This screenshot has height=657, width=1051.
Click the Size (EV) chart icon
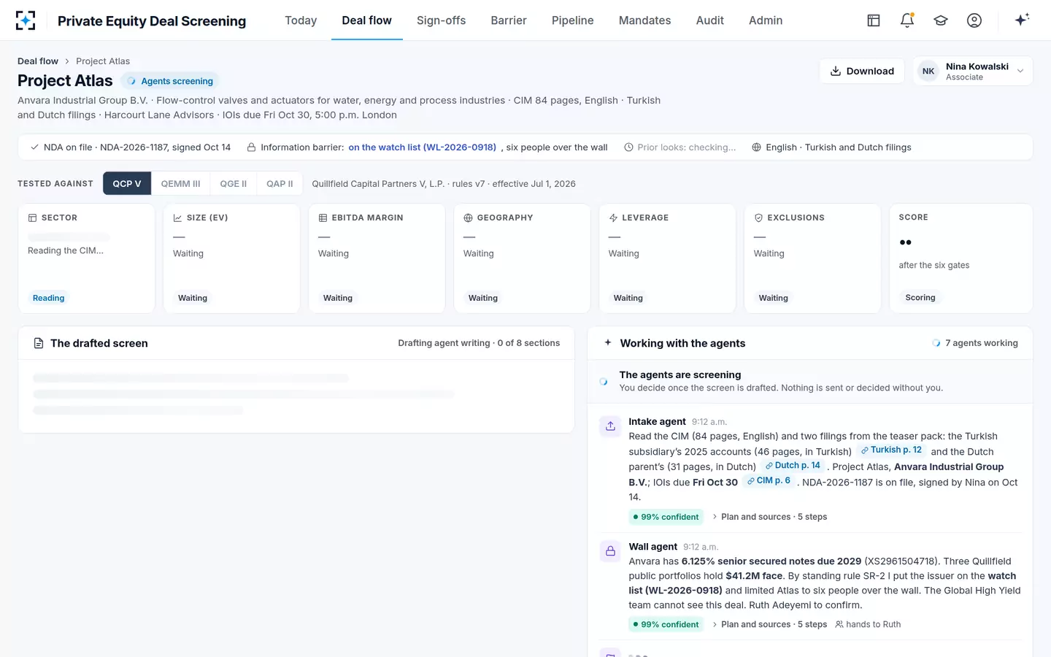tap(177, 218)
